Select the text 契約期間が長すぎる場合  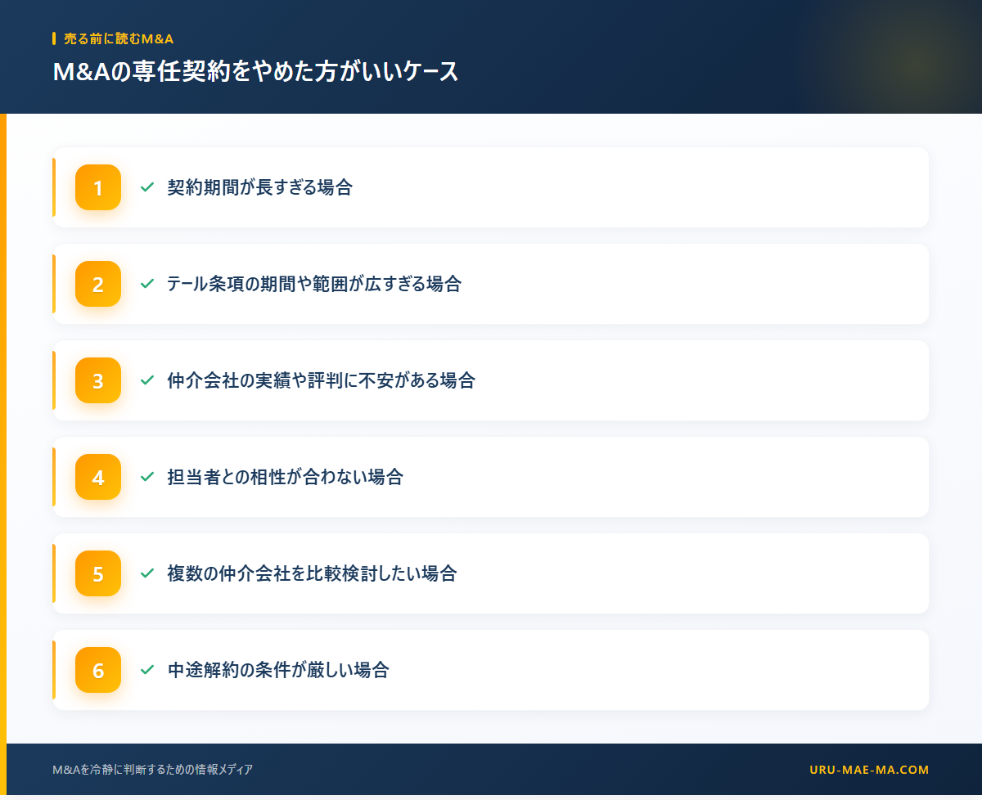[x=259, y=187]
